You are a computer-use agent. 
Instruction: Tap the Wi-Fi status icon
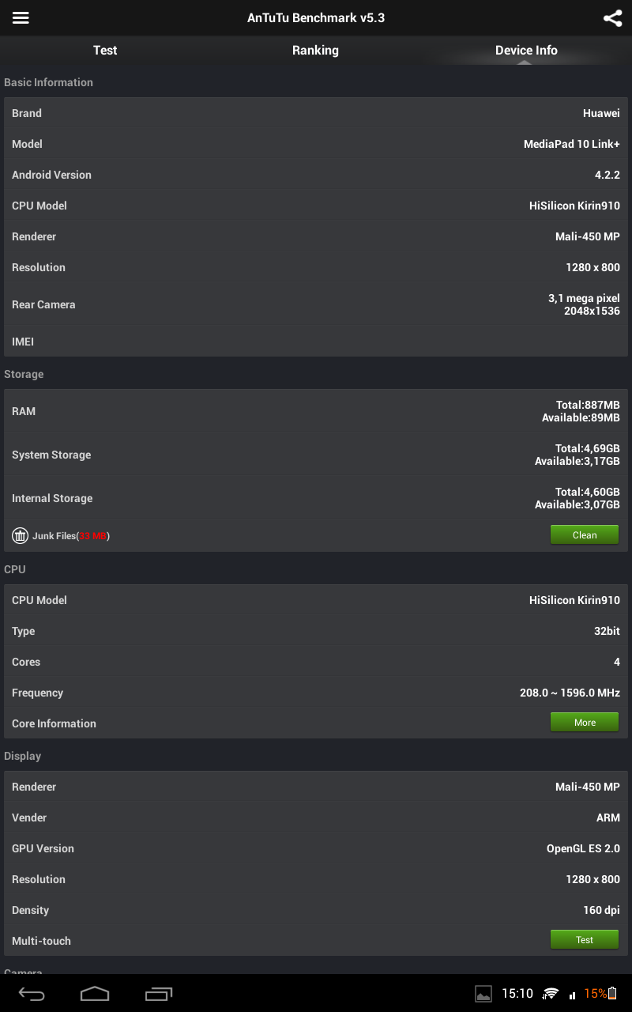pyautogui.click(x=551, y=995)
